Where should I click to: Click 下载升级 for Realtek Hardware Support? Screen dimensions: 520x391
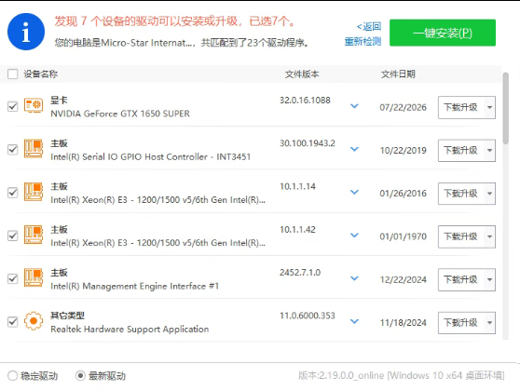(461, 323)
